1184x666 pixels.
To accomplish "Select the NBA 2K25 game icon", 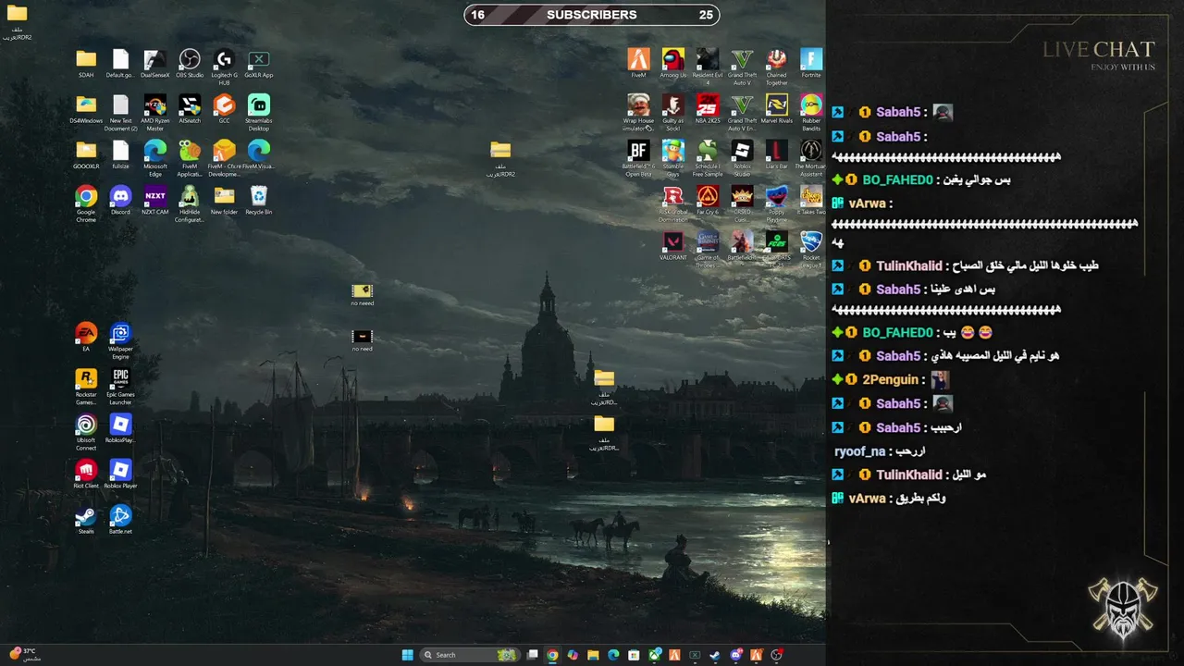I will pos(708,109).
